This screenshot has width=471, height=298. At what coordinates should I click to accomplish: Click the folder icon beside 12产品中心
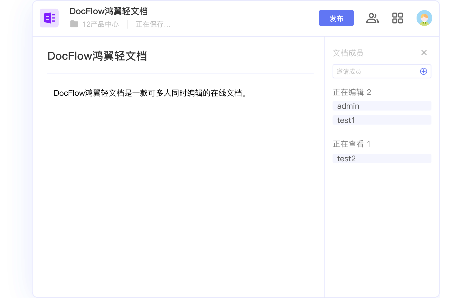point(74,24)
